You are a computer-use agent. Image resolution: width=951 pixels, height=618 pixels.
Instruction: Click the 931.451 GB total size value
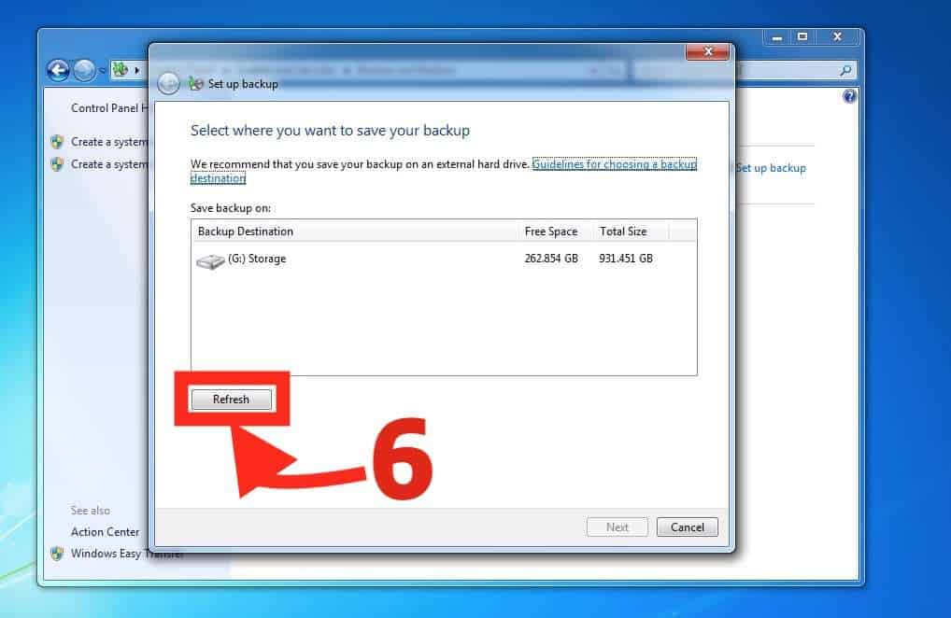626,258
